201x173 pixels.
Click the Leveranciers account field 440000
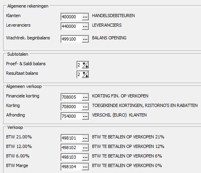click(x=71, y=26)
